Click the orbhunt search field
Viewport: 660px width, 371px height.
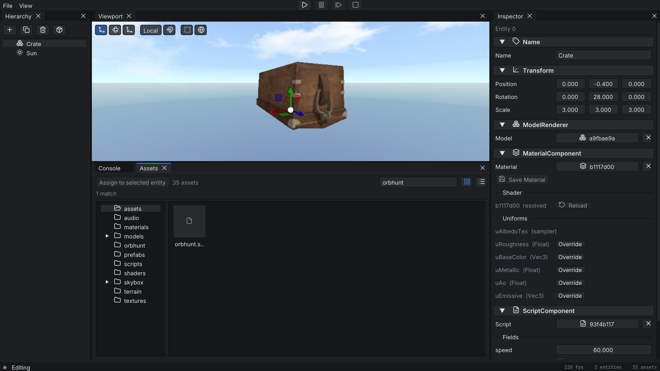pyautogui.click(x=418, y=182)
